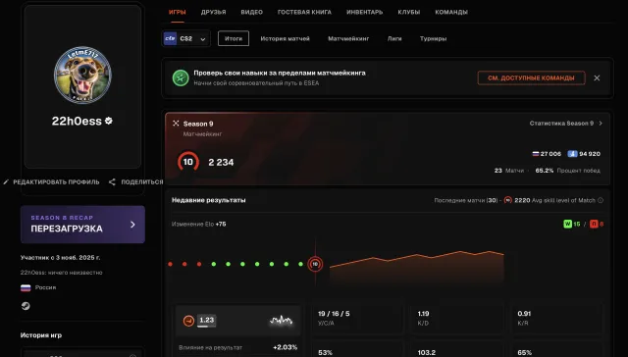628x357 pixels.
Task: Open the ВИДЕО tab
Action: coord(251,12)
